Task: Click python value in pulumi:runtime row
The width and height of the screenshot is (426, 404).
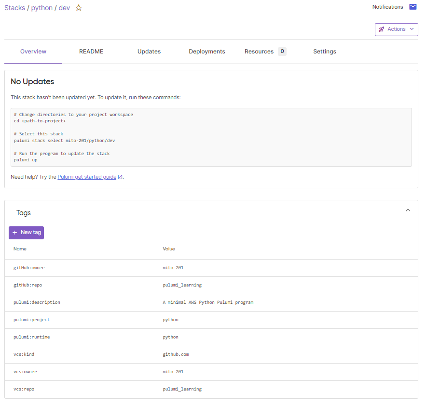Action: coord(171,337)
